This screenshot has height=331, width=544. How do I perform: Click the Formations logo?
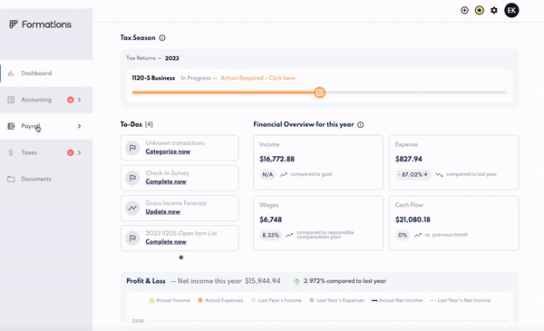point(40,24)
